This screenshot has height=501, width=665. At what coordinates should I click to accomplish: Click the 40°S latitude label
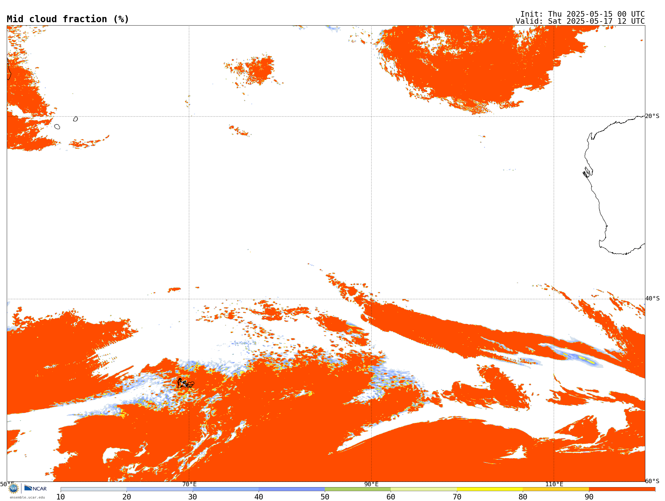(652, 299)
